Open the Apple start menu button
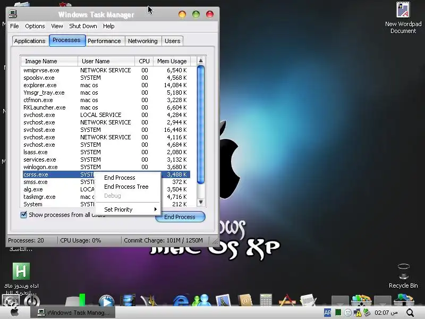The image size is (425, 319). click(15, 312)
